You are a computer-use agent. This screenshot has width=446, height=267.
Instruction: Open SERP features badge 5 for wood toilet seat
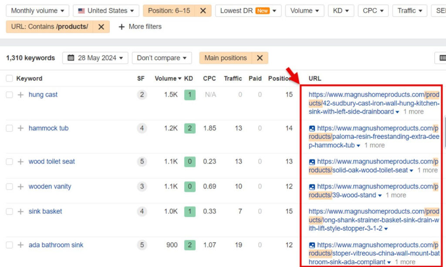click(x=142, y=162)
